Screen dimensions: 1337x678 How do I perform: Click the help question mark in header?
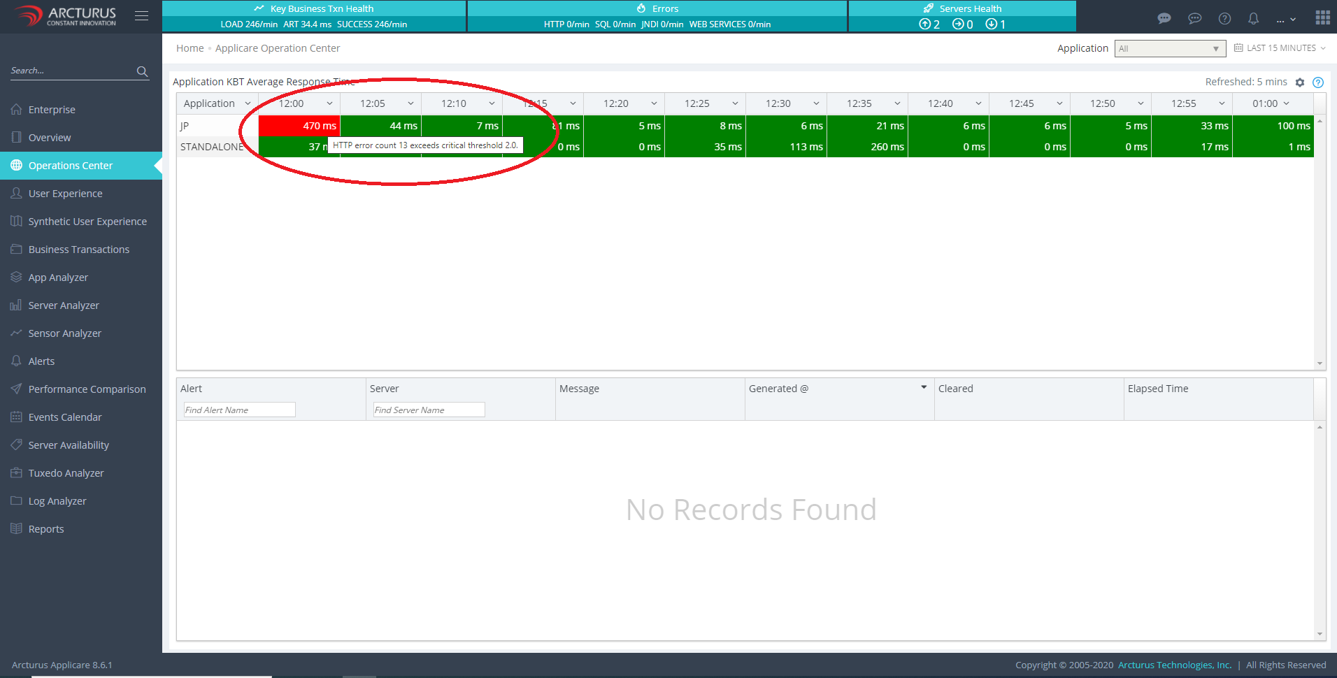coord(1224,18)
